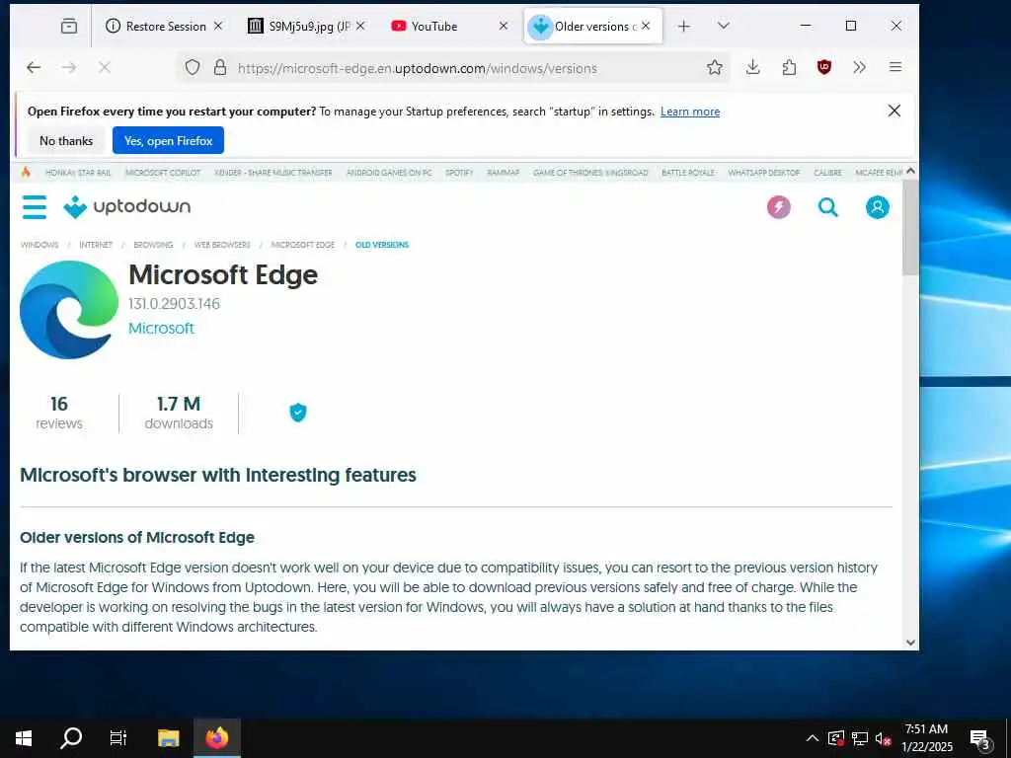Open Calibre trending link
Screen dimensions: 1011x758
click(x=828, y=173)
